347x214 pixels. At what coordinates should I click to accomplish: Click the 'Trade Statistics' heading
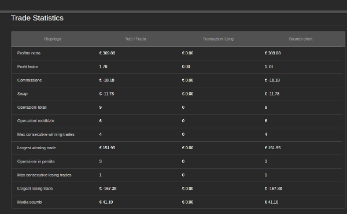coord(37,18)
